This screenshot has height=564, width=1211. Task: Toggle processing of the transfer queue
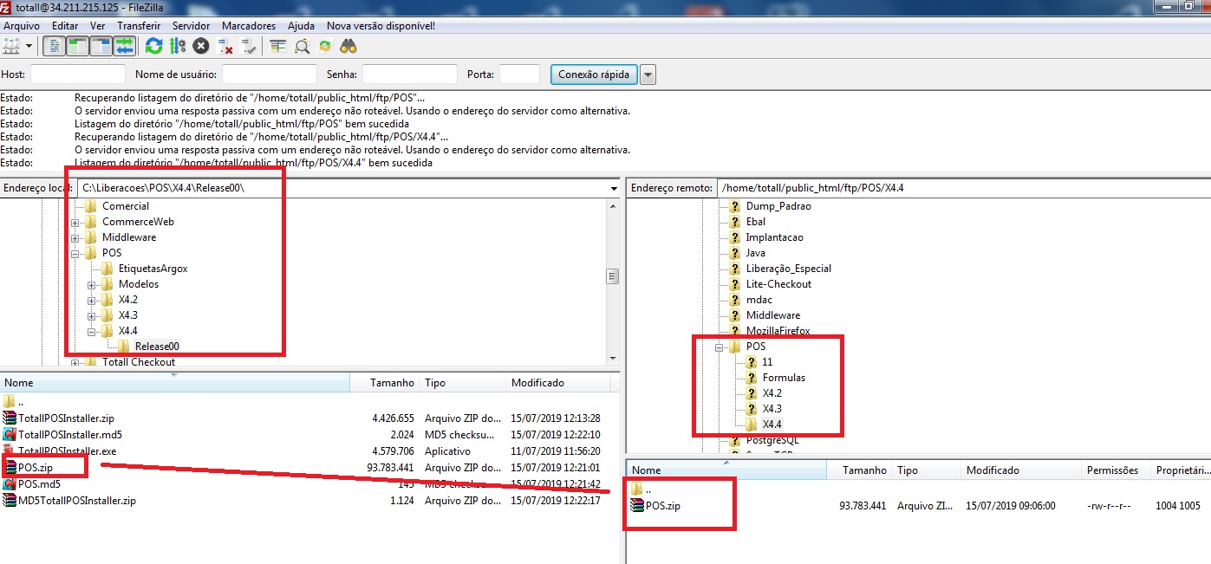(x=177, y=46)
